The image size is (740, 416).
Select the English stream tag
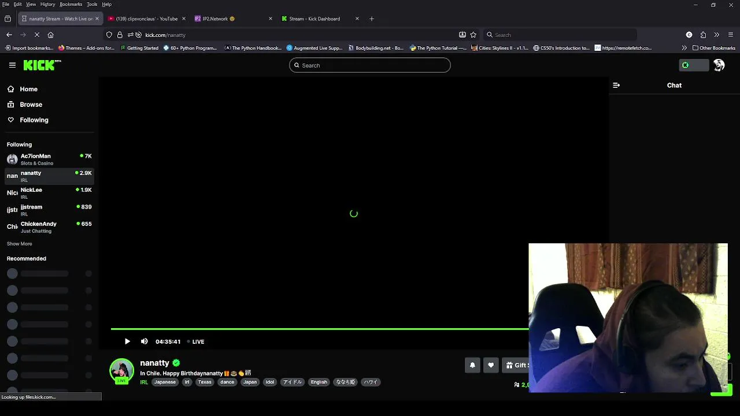319,382
